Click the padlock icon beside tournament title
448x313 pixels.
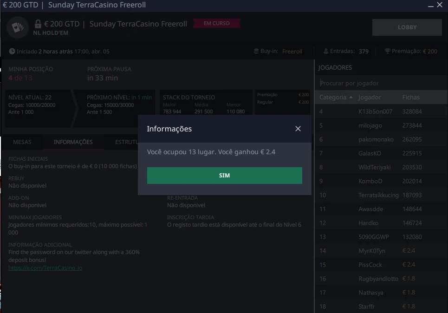click(38, 24)
